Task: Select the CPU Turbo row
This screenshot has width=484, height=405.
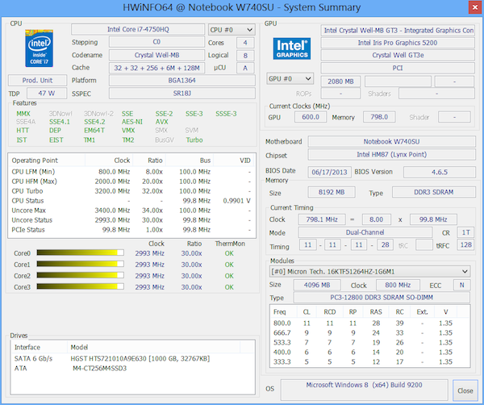Action: coord(131,191)
